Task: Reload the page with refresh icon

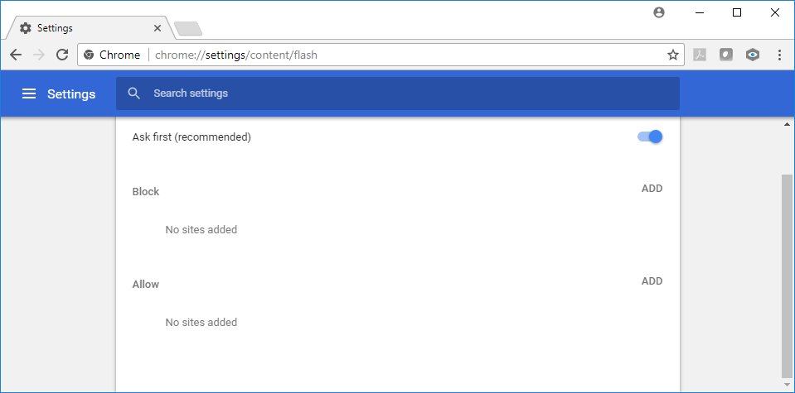Action: (x=62, y=55)
